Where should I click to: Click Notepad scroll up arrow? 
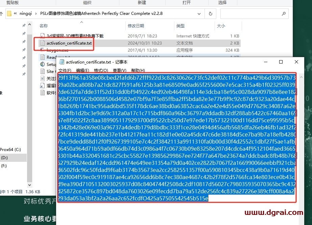301,77
